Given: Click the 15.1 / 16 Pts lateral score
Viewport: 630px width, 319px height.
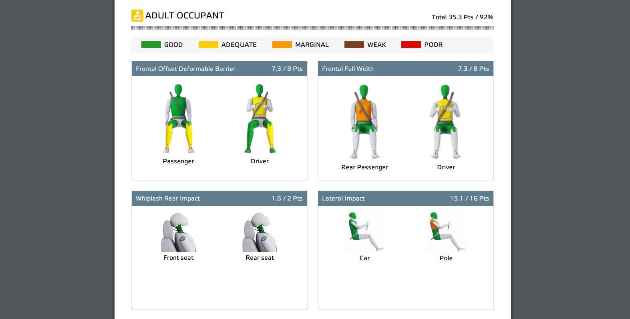Looking at the screenshot, I should 469,199.
